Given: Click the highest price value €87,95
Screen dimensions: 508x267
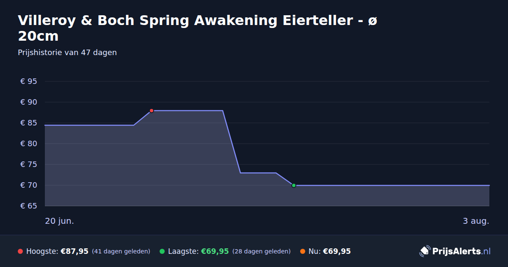Looking at the screenshot, I should 75,251.
